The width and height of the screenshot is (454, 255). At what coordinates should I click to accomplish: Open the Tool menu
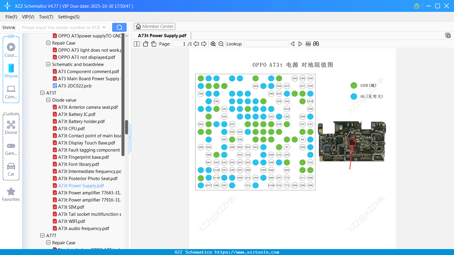click(x=46, y=17)
